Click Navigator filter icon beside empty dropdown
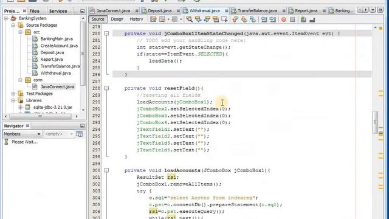389x219 pixels. coord(80,134)
